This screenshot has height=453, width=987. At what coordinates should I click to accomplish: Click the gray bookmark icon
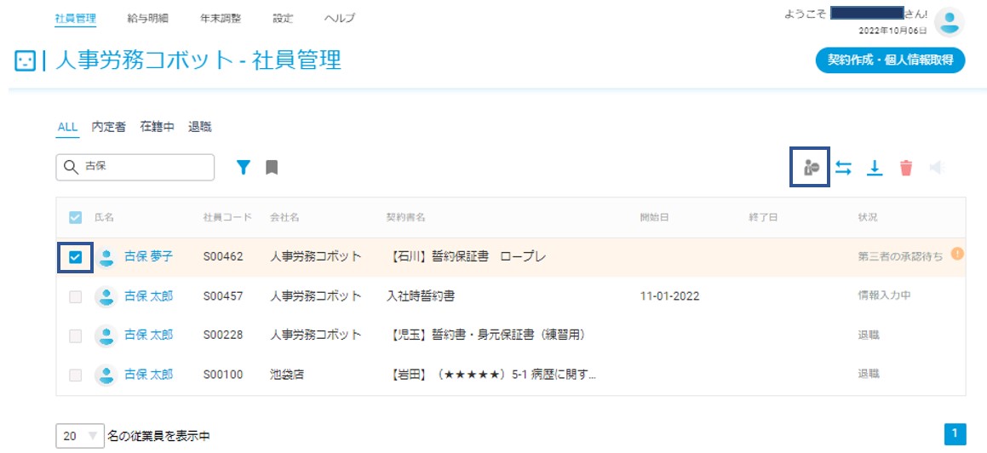272,167
